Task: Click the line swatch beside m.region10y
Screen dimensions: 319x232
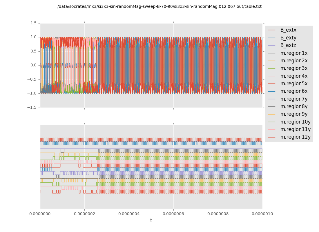Action: pyautogui.click(x=272, y=122)
